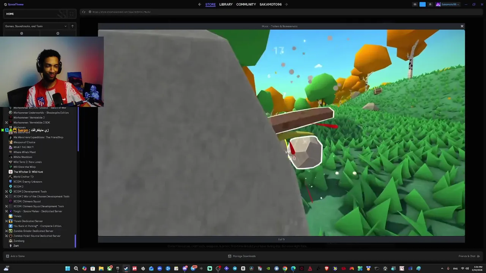Select Warhammer: Vermintide 2 SDK entry
This screenshot has height=273, width=486.
pos(32,122)
